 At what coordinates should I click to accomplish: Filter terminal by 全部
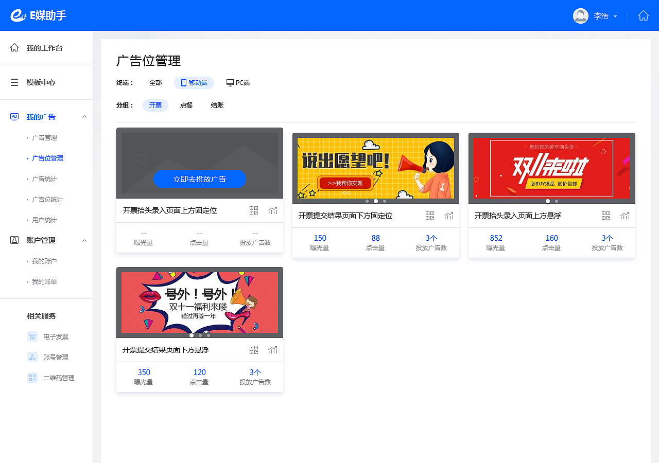click(155, 83)
